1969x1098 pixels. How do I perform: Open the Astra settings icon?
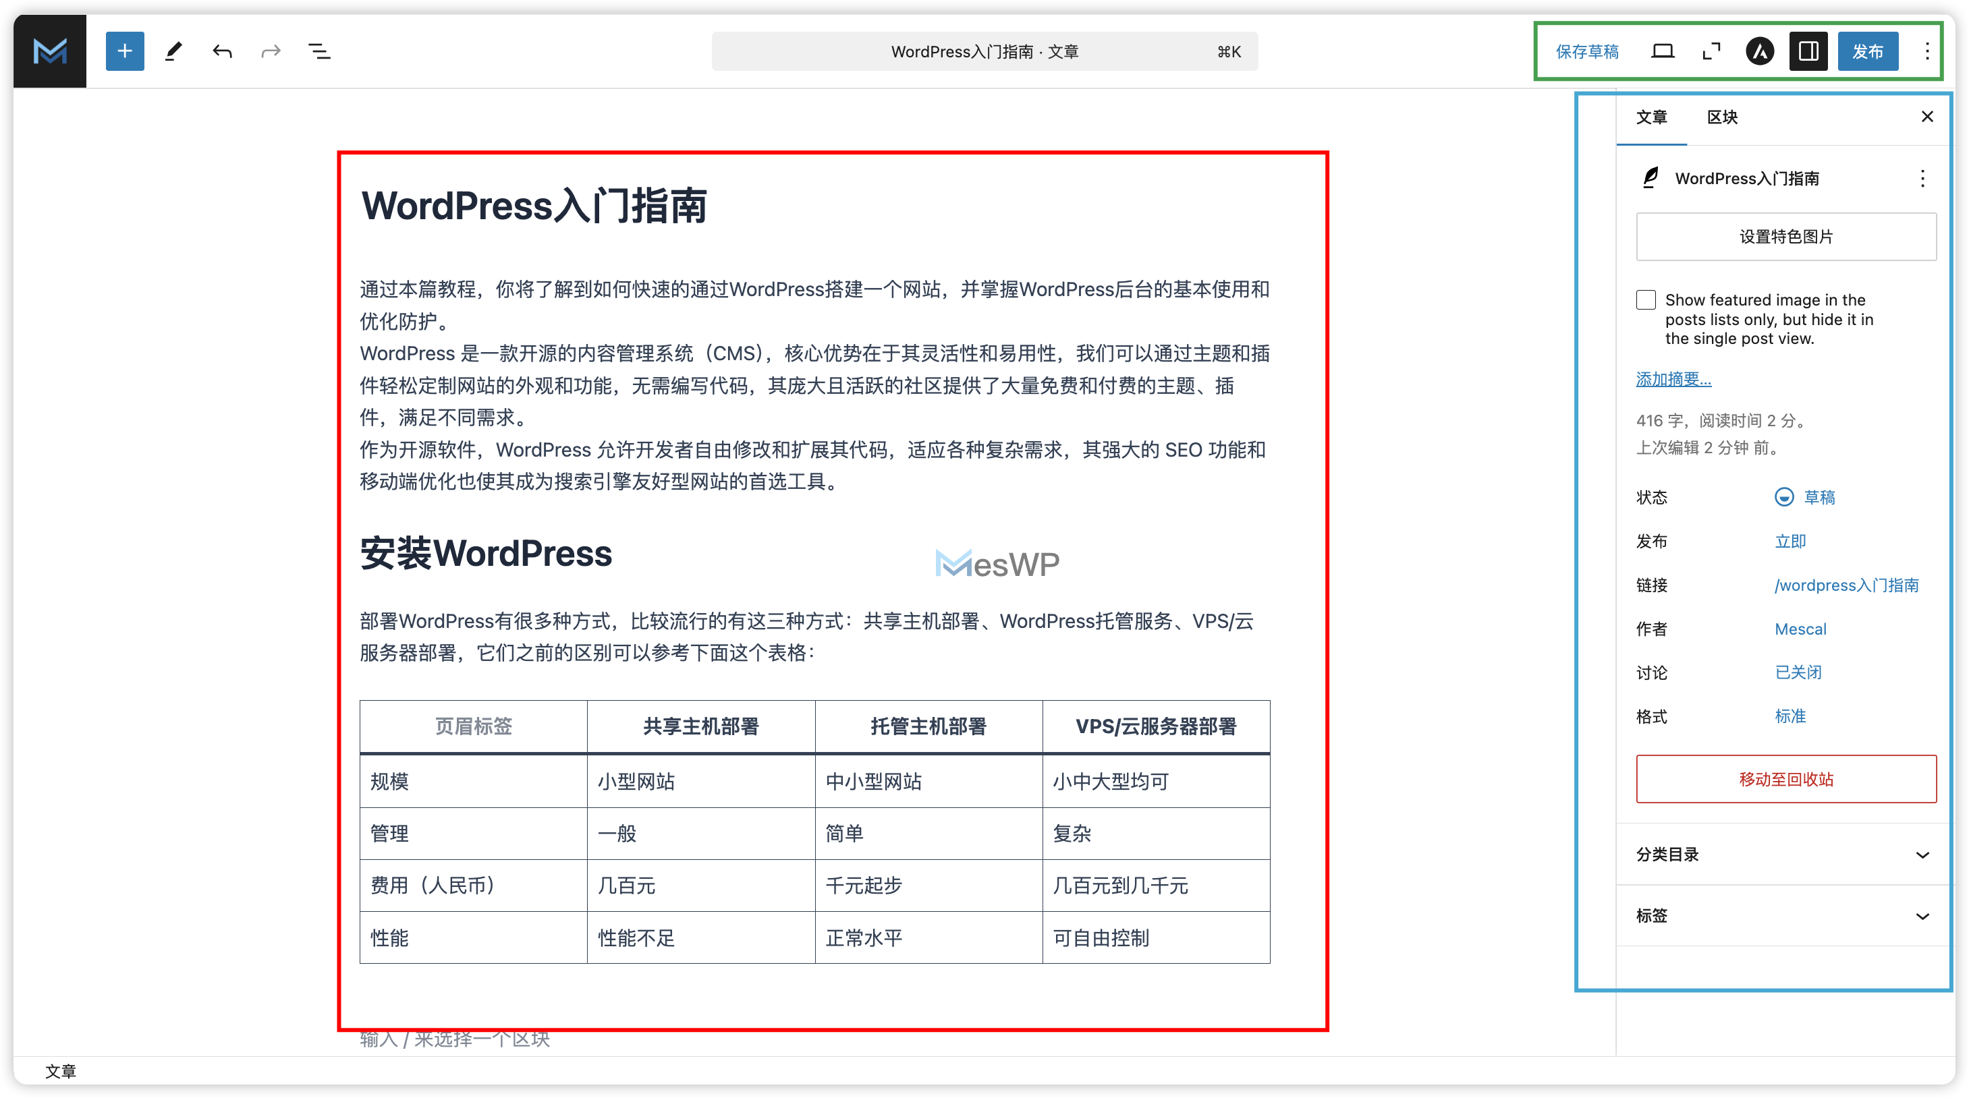[1760, 51]
